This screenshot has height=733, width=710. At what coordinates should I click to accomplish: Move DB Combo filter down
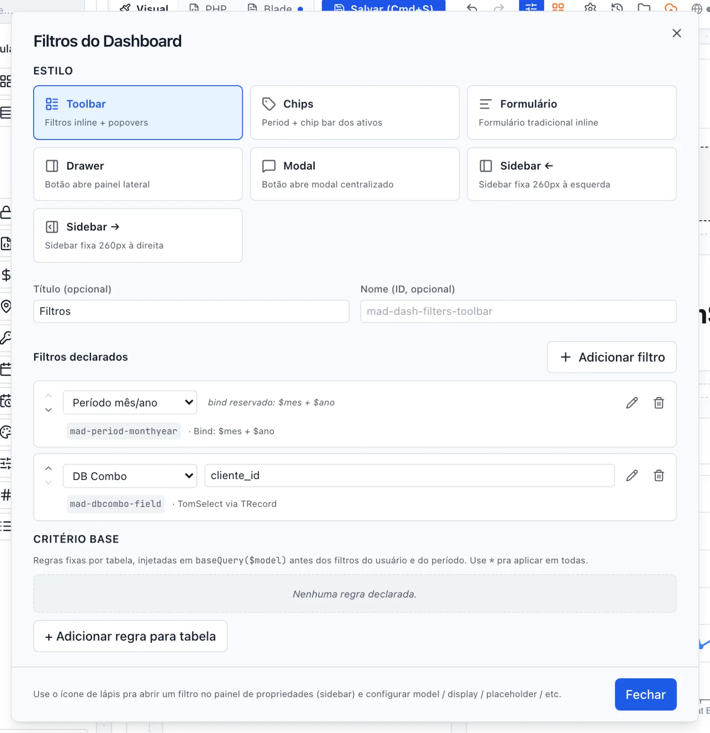pos(48,483)
